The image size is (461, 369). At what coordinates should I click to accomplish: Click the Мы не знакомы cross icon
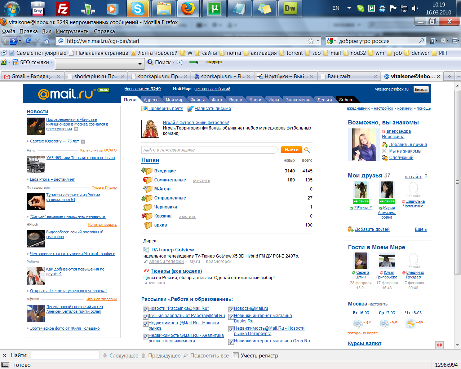click(x=385, y=151)
